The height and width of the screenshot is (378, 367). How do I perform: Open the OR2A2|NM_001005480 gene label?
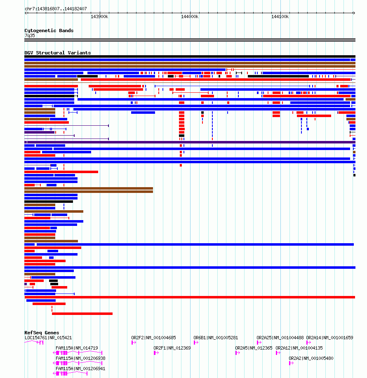pos(311,359)
